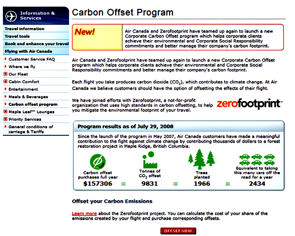295x236 pixels.
Task: Click the Equivalent to taking cars off road label
Action: pos(257,173)
